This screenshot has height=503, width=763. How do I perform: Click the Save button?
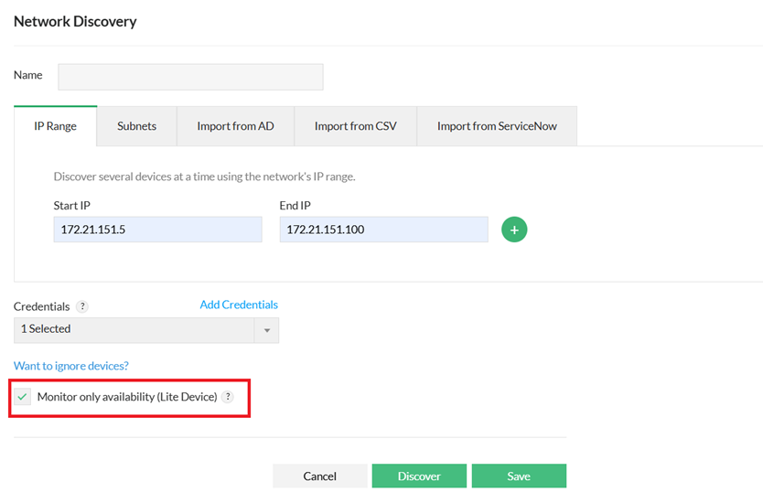[x=519, y=476]
